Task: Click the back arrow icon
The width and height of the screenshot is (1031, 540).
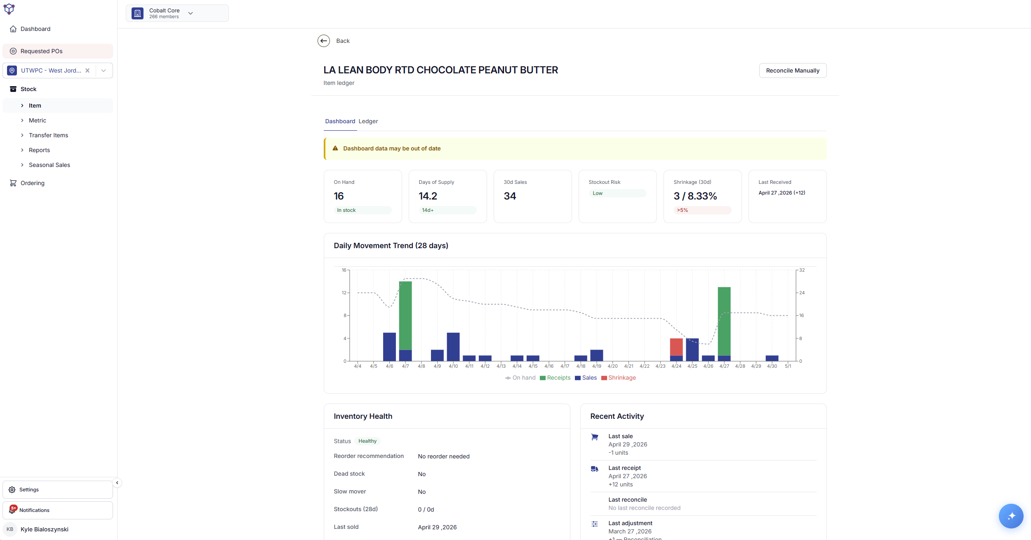Action: pyautogui.click(x=324, y=41)
